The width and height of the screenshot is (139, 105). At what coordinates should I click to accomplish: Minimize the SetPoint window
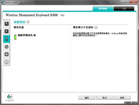[123, 2]
